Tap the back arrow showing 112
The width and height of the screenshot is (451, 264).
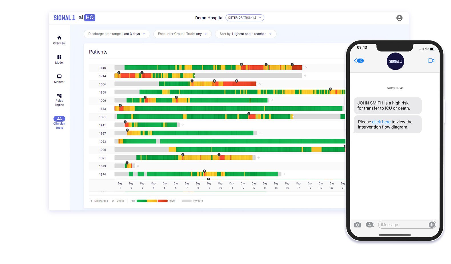359,61
